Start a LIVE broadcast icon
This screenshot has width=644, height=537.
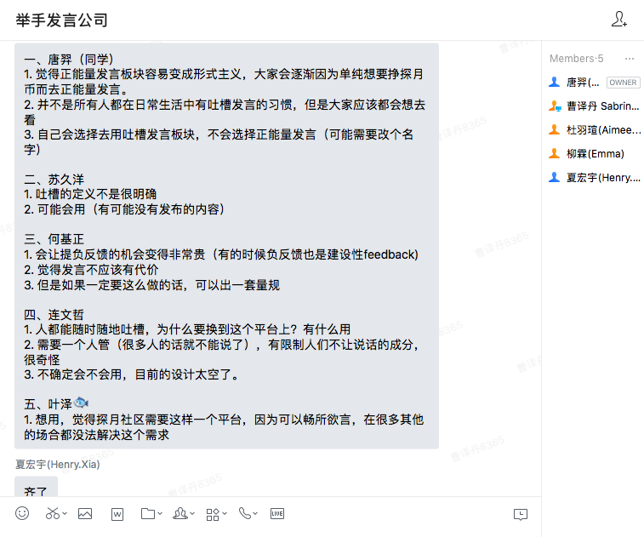tap(277, 513)
